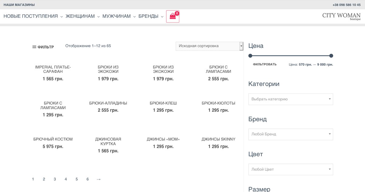
Task: Click the Фильтровать button
Action: (265, 64)
